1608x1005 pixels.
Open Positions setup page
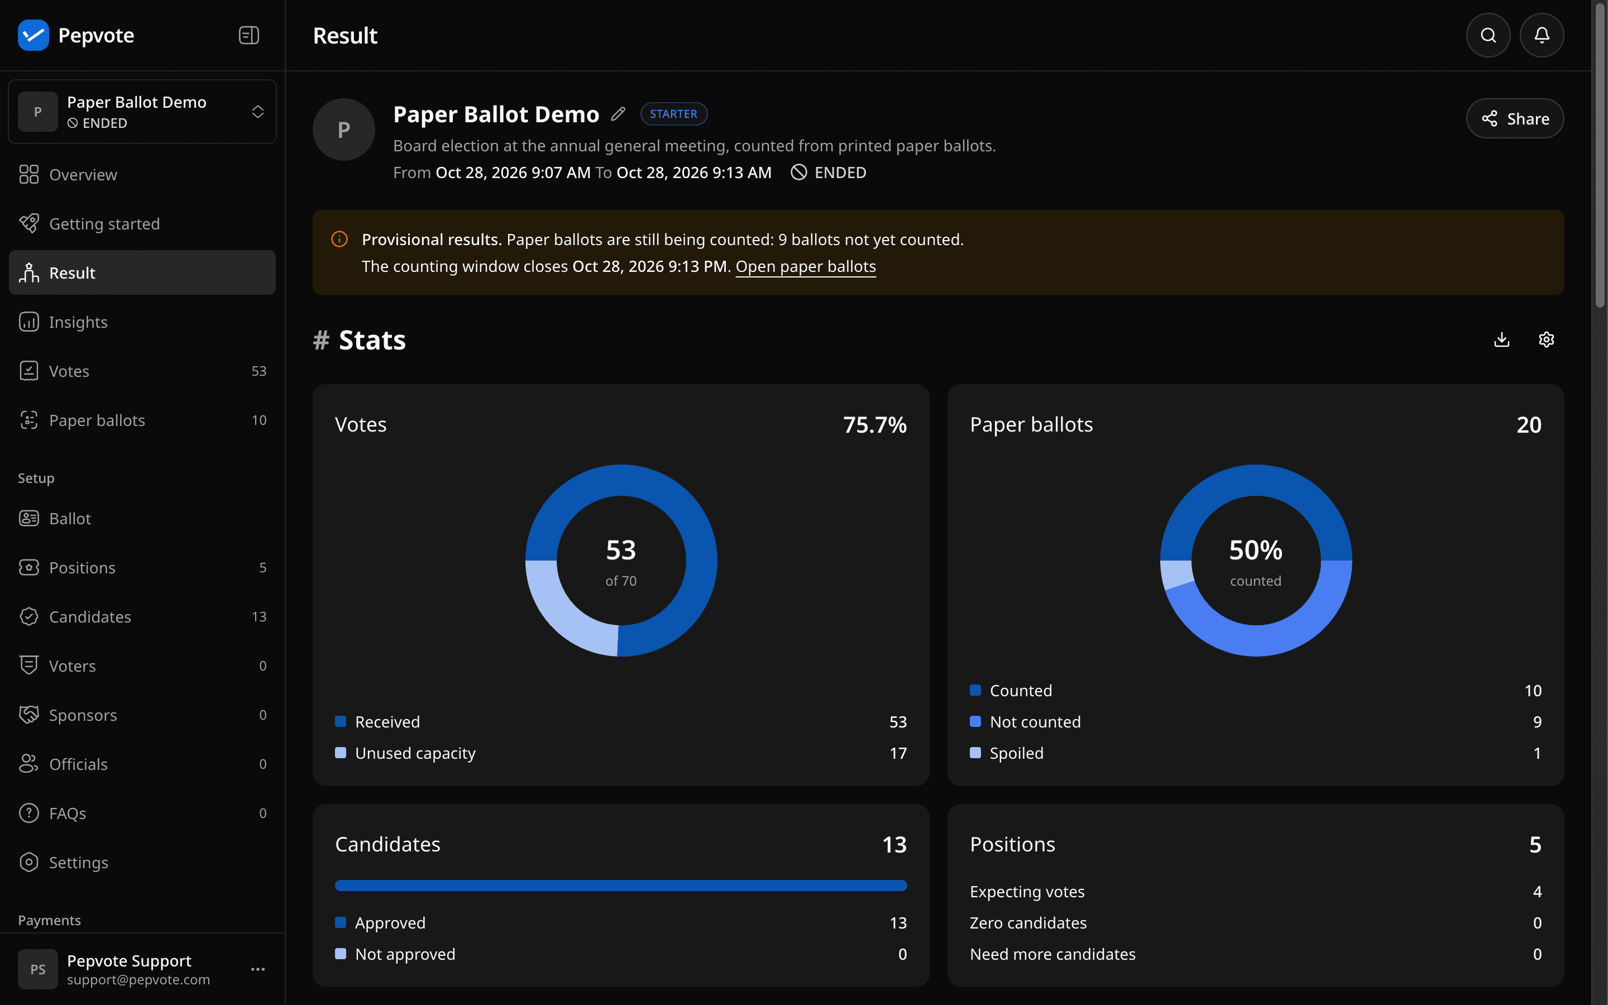click(x=142, y=568)
